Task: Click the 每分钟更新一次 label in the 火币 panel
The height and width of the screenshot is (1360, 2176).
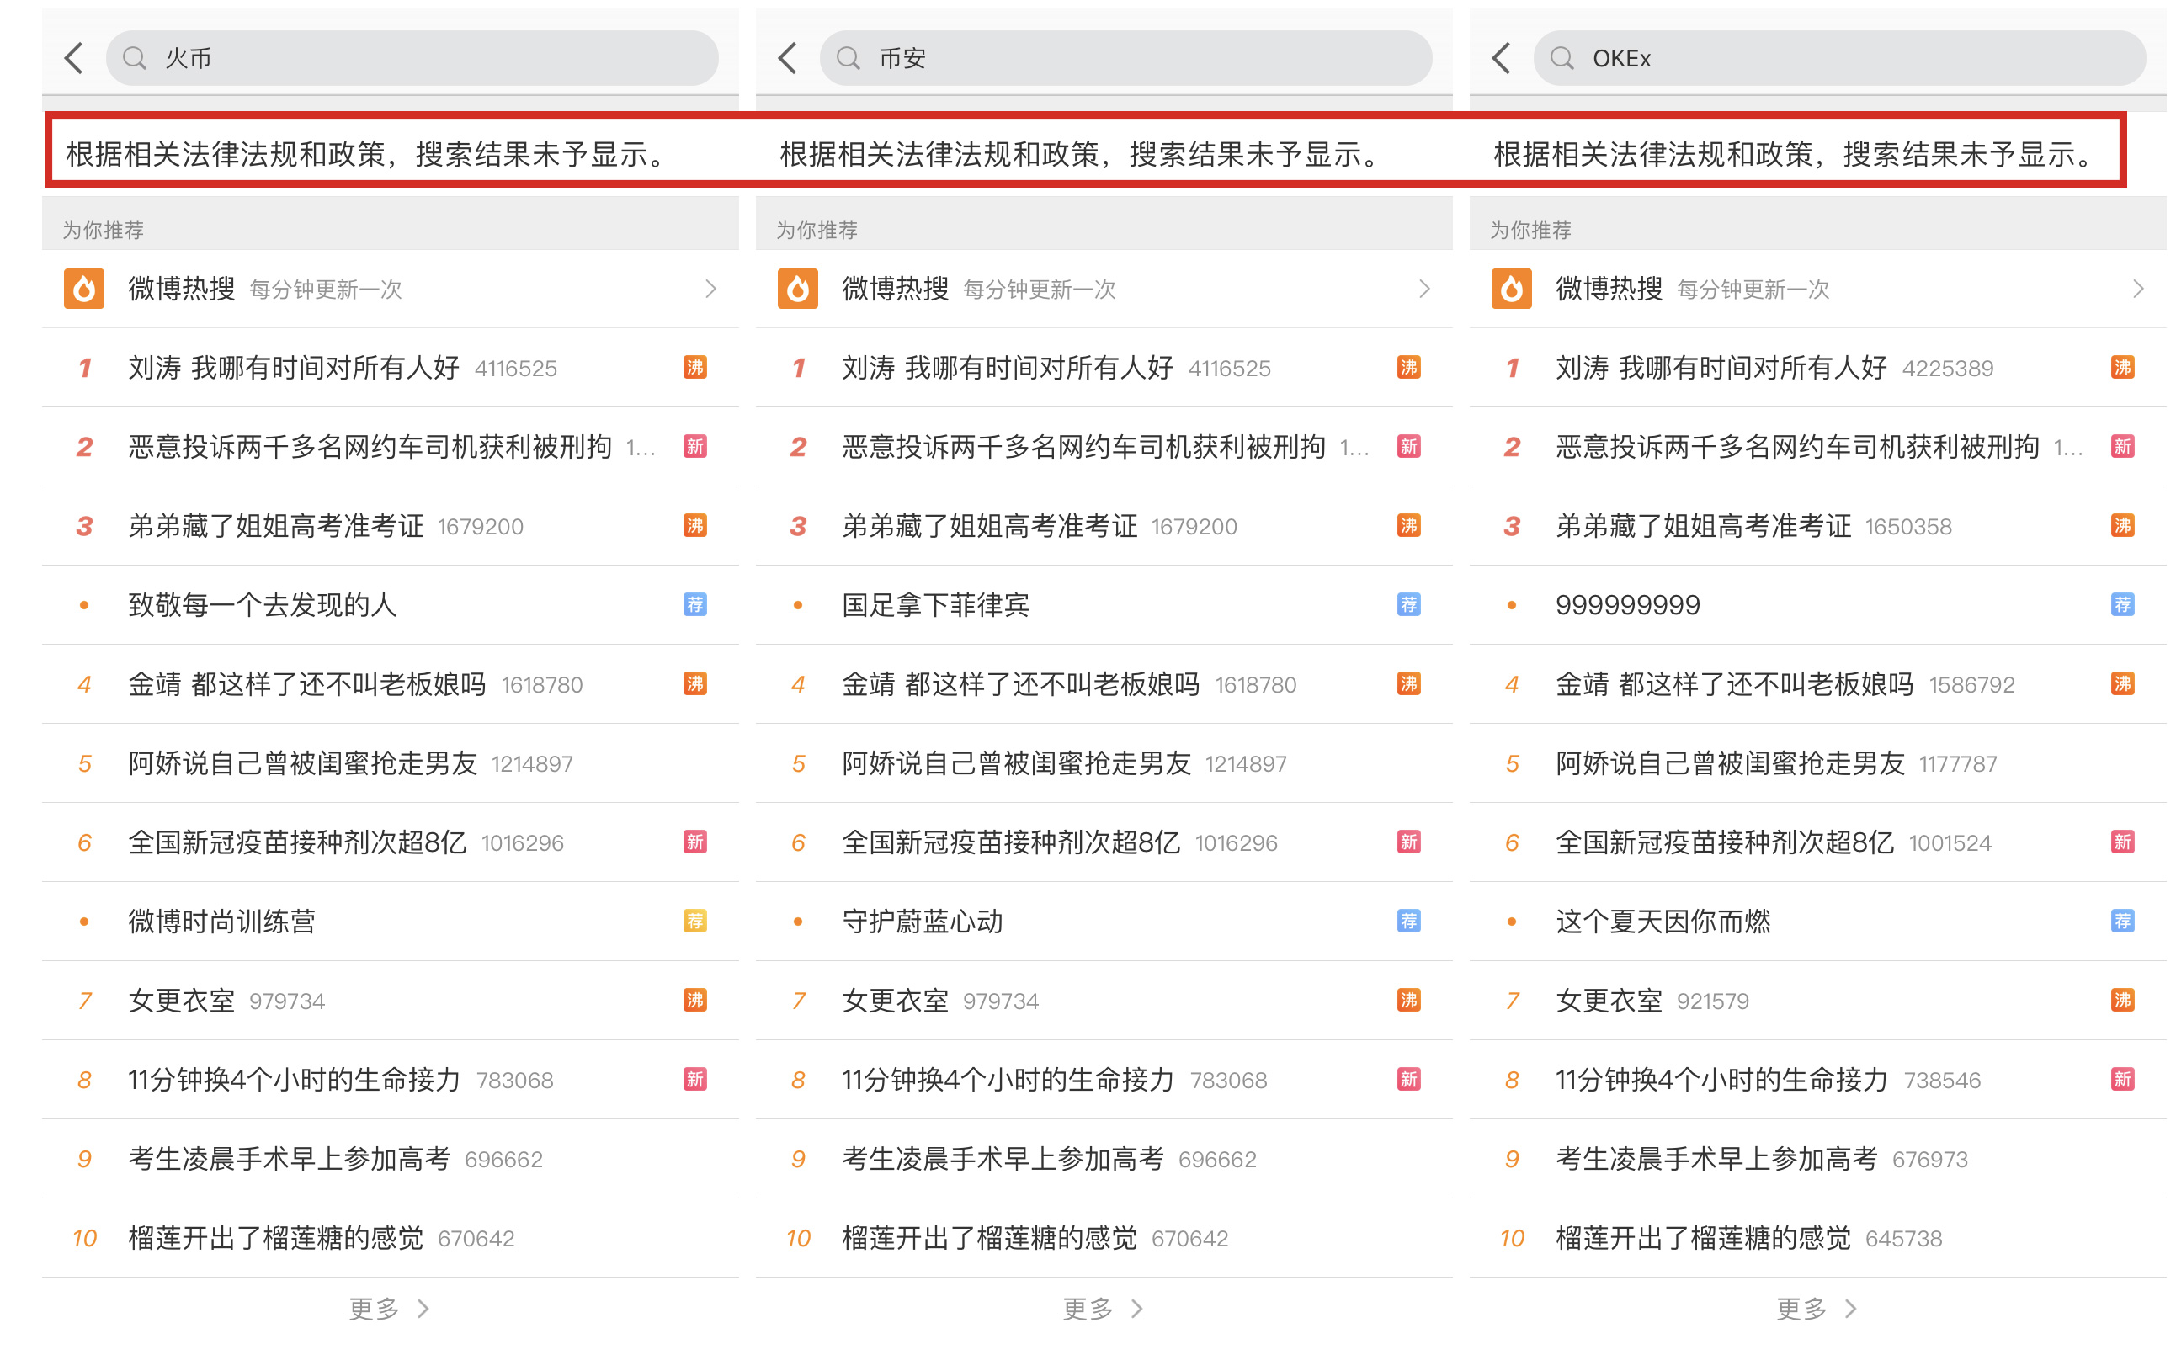Action: point(325,290)
